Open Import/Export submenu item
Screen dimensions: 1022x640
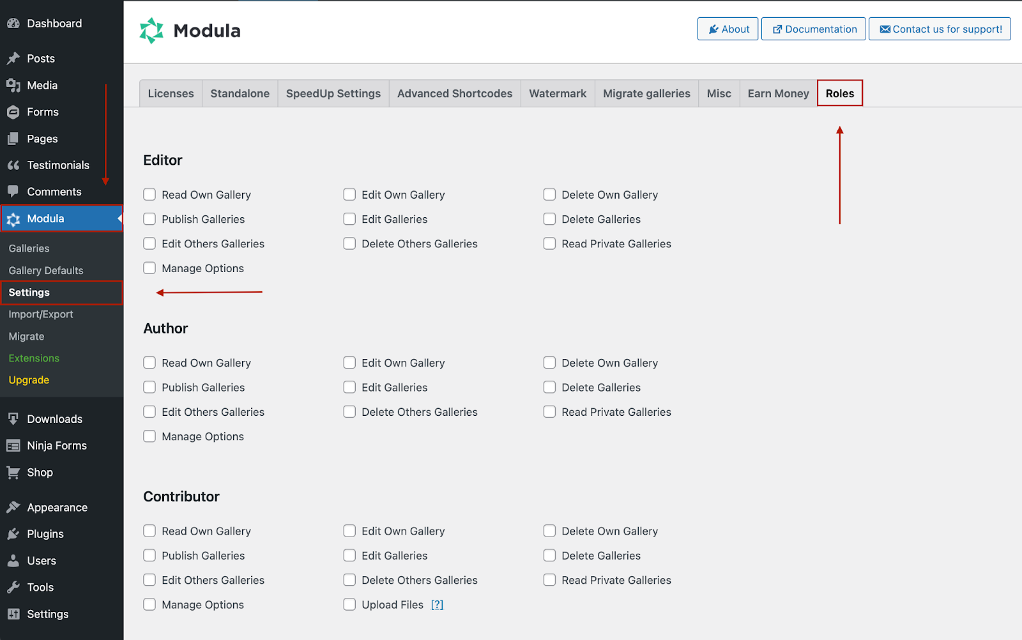pos(41,314)
